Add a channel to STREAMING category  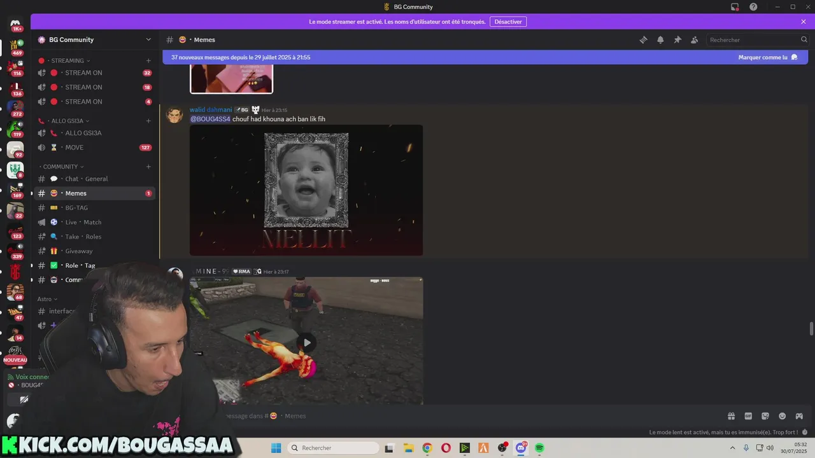(148, 60)
